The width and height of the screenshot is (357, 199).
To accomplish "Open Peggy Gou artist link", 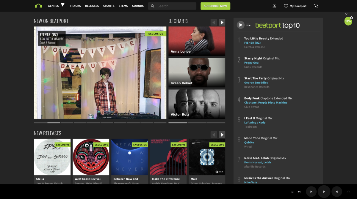I will tap(251, 63).
